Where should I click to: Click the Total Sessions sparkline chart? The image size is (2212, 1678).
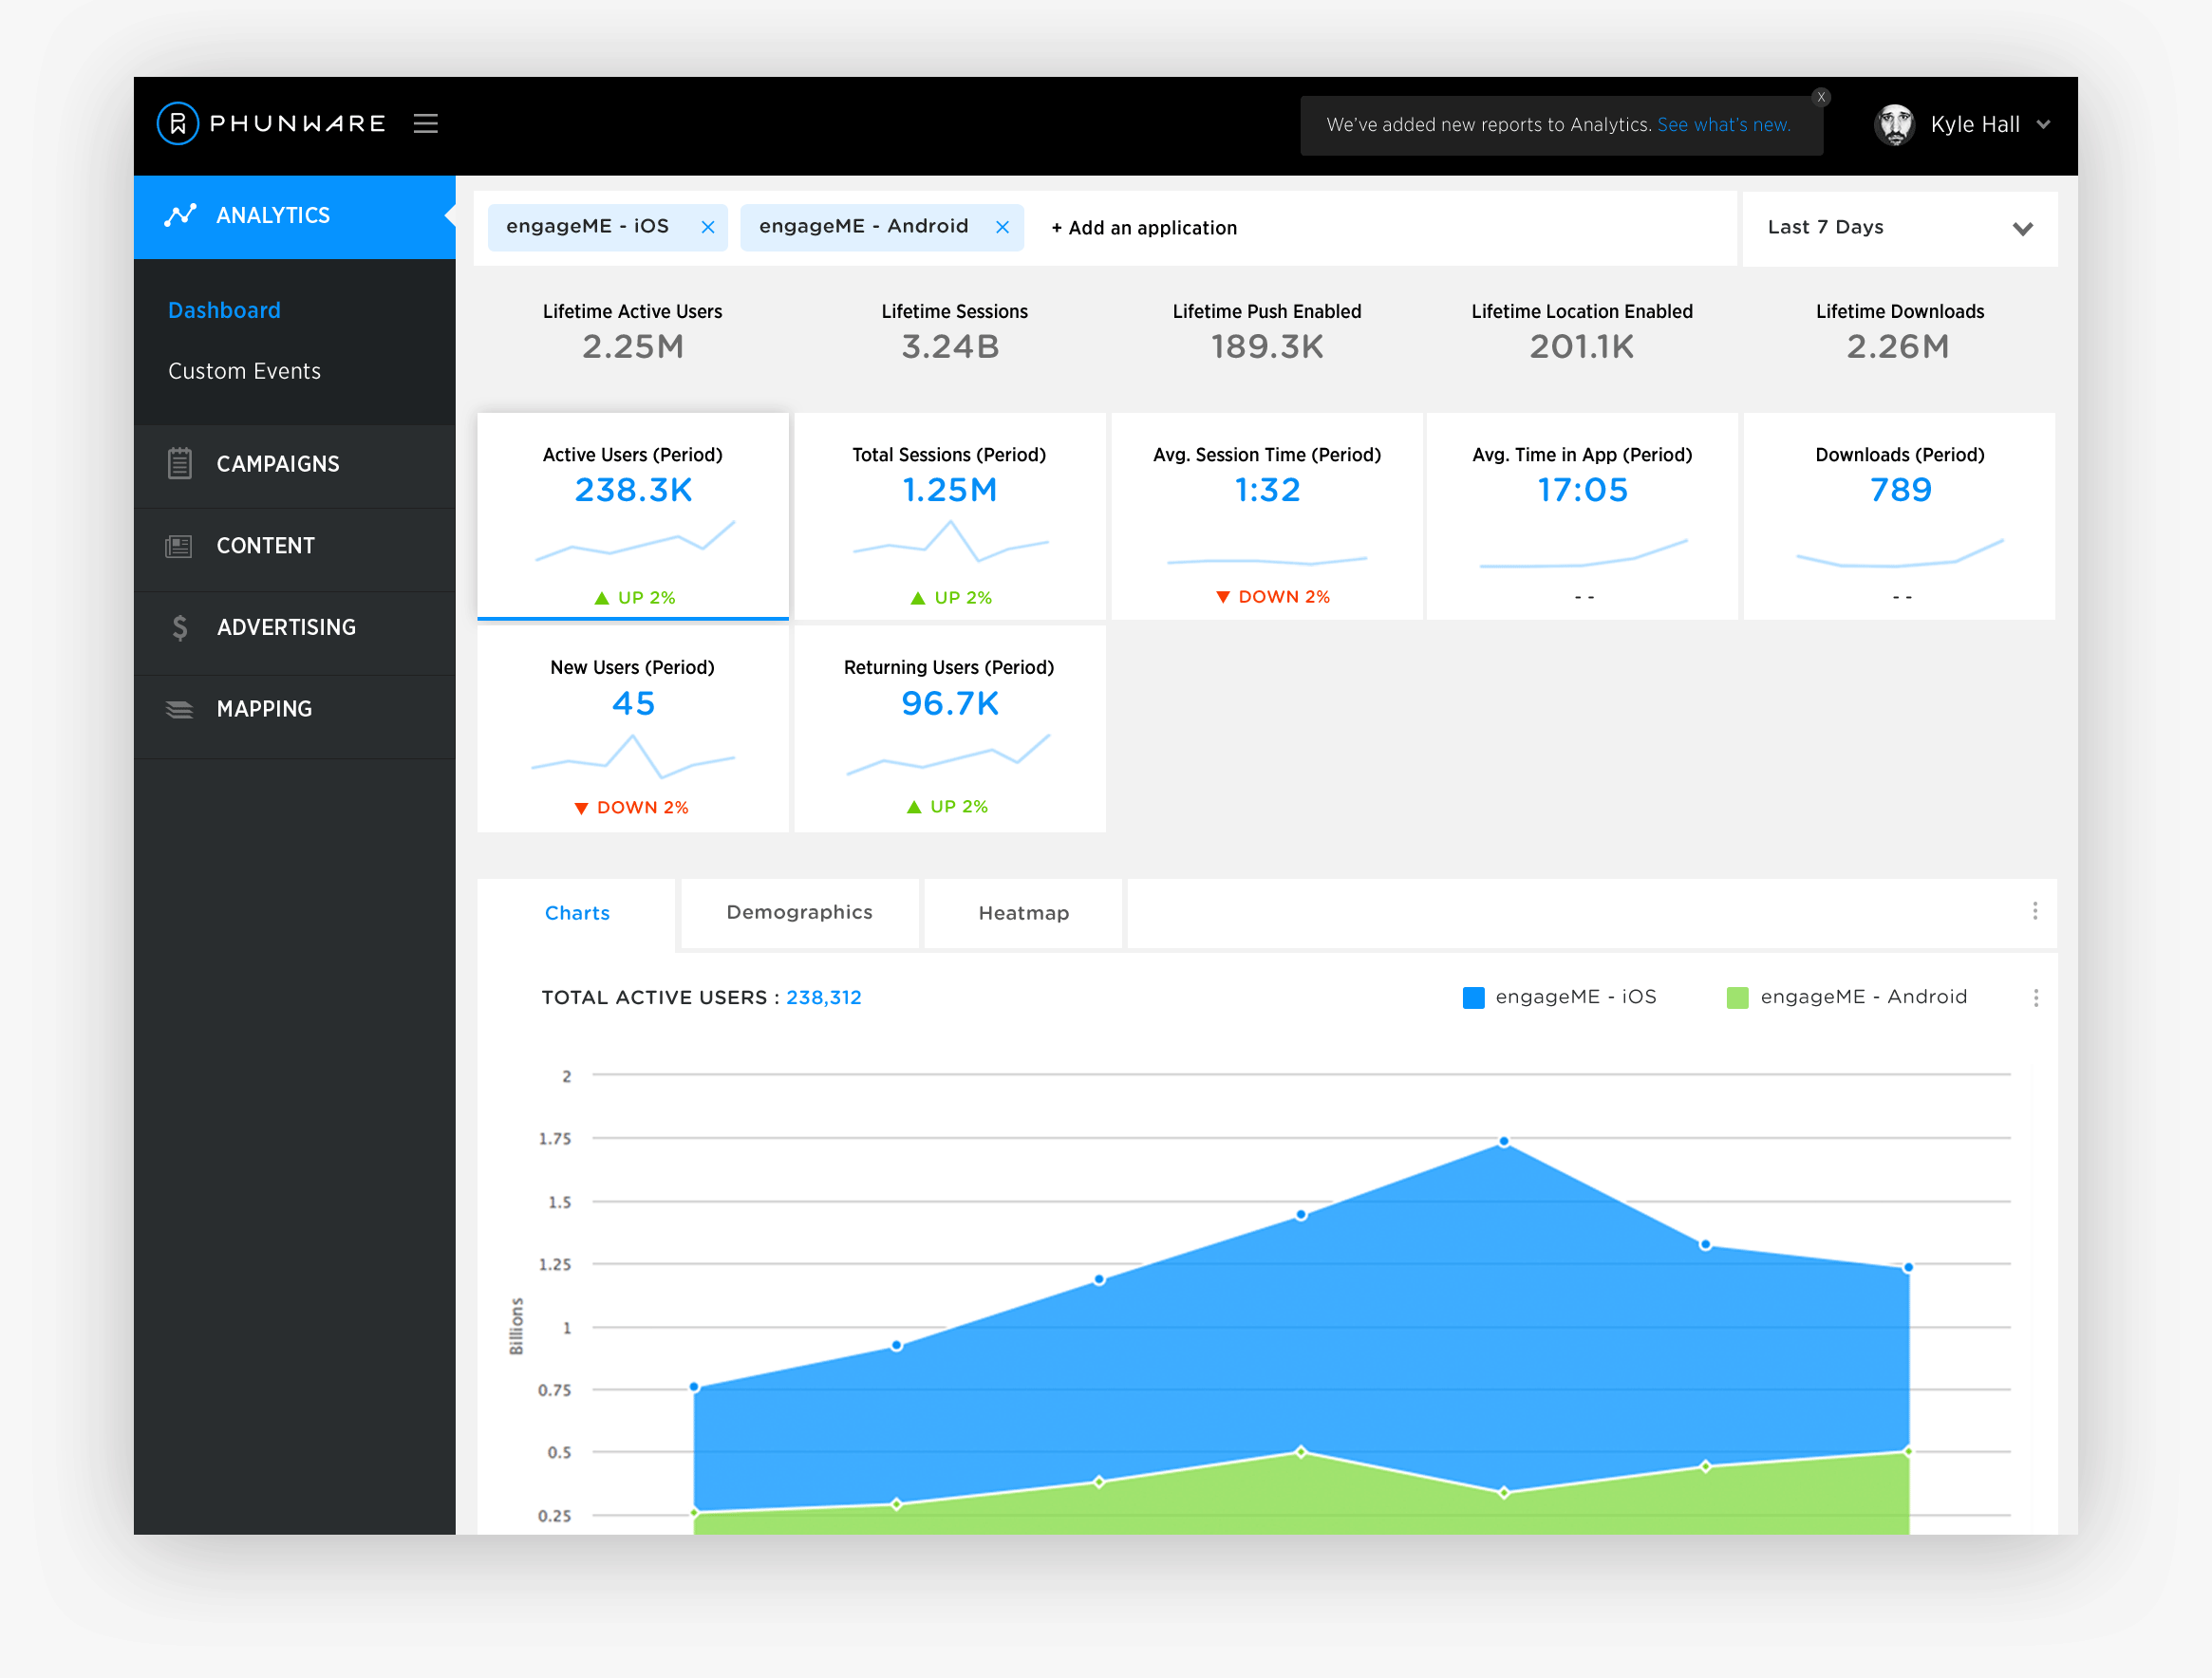950,540
